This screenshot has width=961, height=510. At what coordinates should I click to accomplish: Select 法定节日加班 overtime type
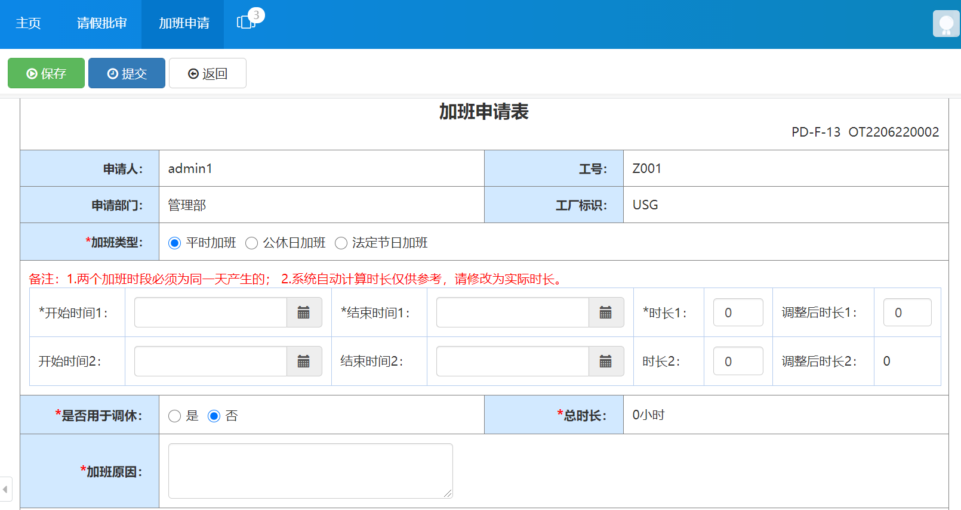(x=341, y=243)
